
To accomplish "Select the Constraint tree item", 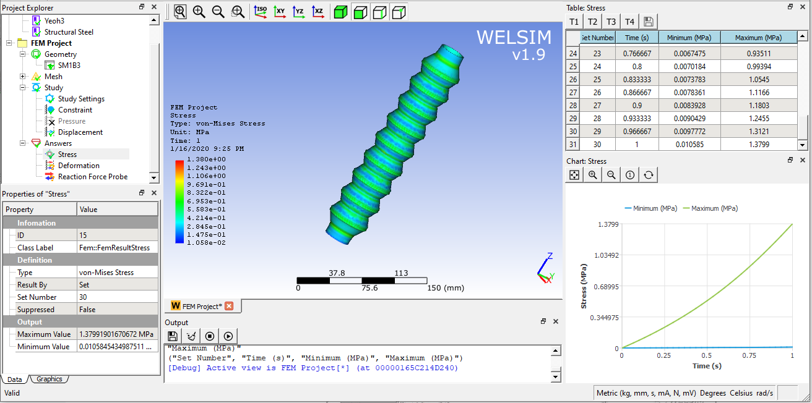I will click(x=75, y=110).
